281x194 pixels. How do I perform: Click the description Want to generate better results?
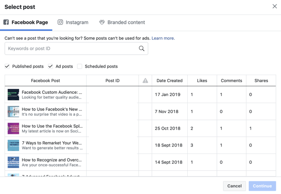tap(52, 148)
